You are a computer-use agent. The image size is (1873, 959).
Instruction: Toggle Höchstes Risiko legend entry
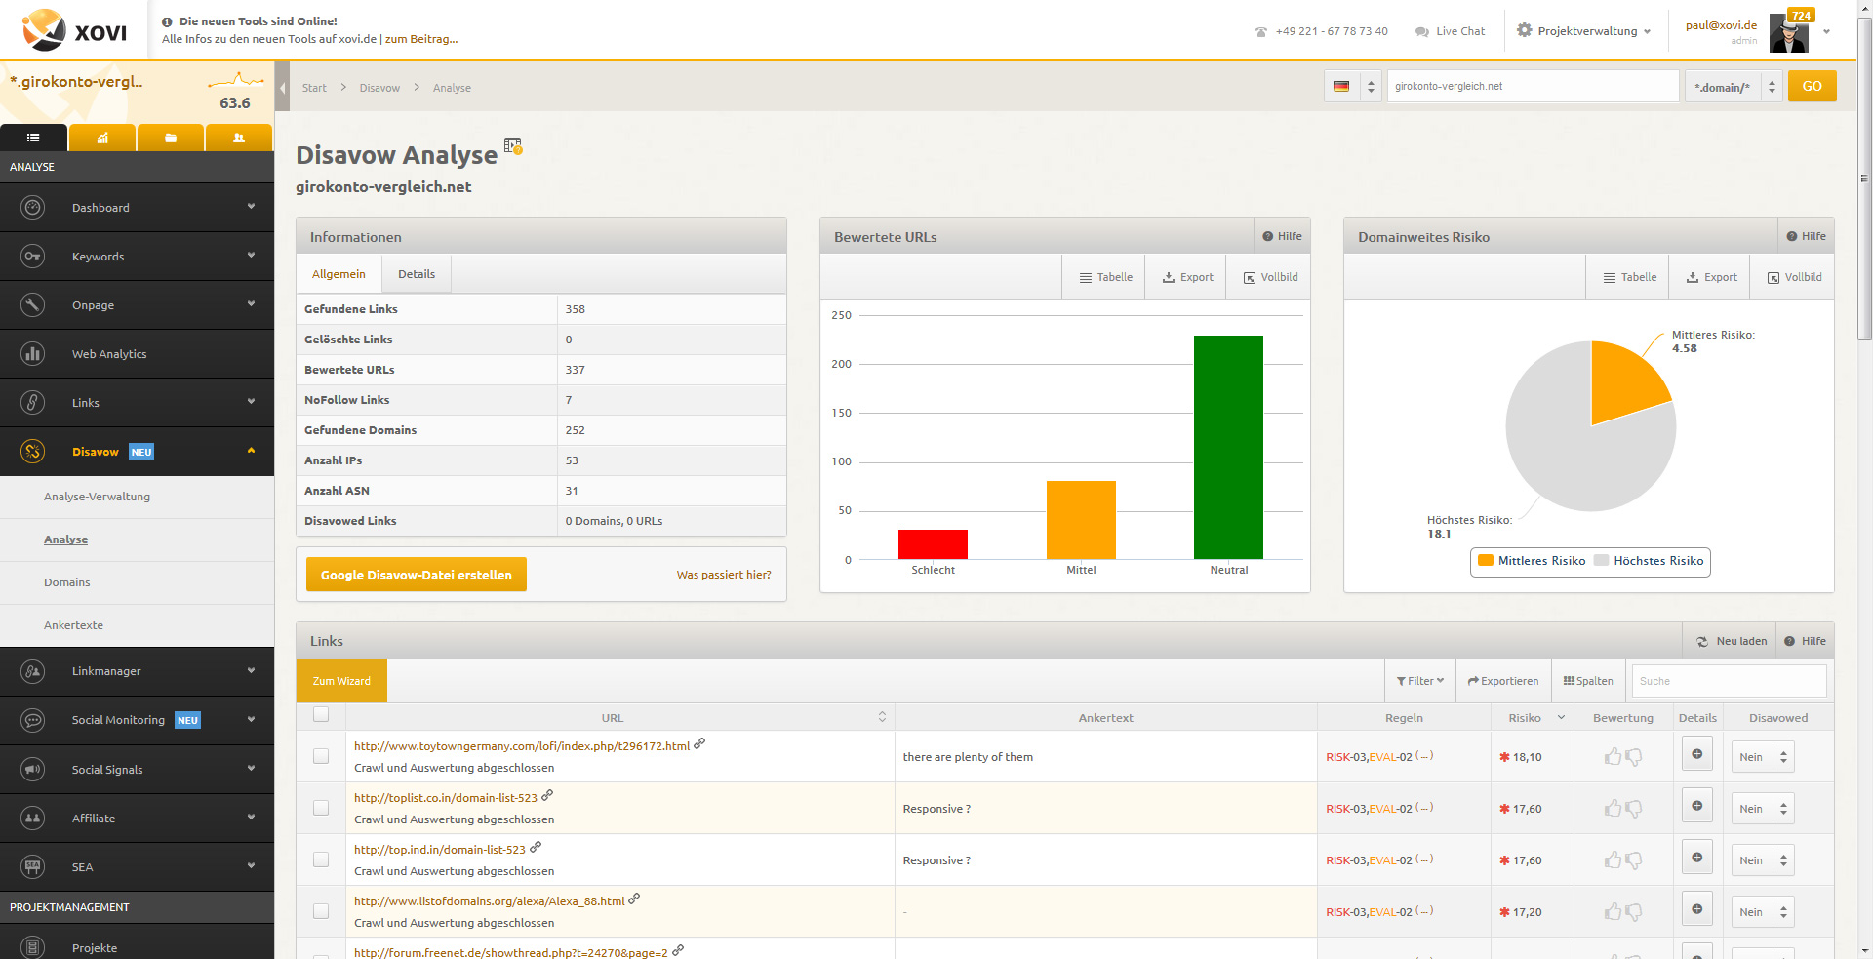point(1649,561)
